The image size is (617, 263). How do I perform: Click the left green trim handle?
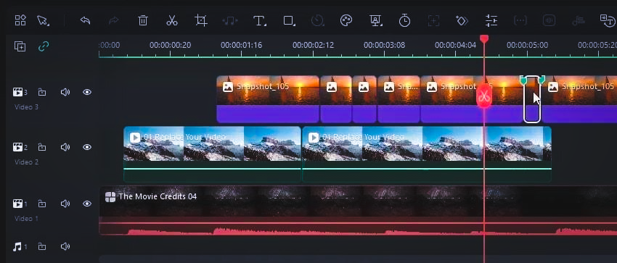coord(523,80)
